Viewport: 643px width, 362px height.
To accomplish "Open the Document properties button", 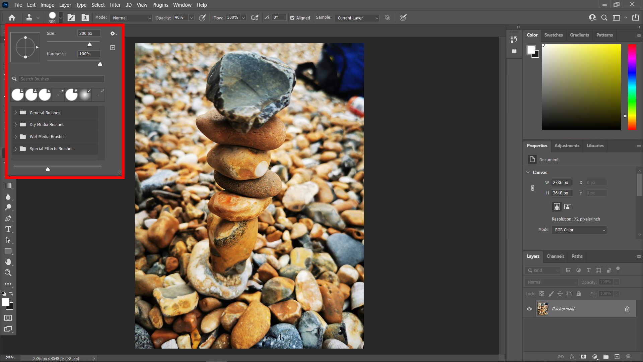I will point(532,159).
